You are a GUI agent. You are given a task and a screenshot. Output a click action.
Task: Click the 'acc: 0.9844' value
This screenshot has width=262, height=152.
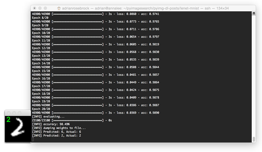(150, 67)
